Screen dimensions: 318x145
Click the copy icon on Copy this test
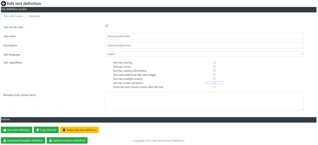tap(38, 130)
